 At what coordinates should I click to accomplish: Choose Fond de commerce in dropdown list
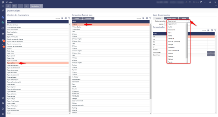[174, 42]
